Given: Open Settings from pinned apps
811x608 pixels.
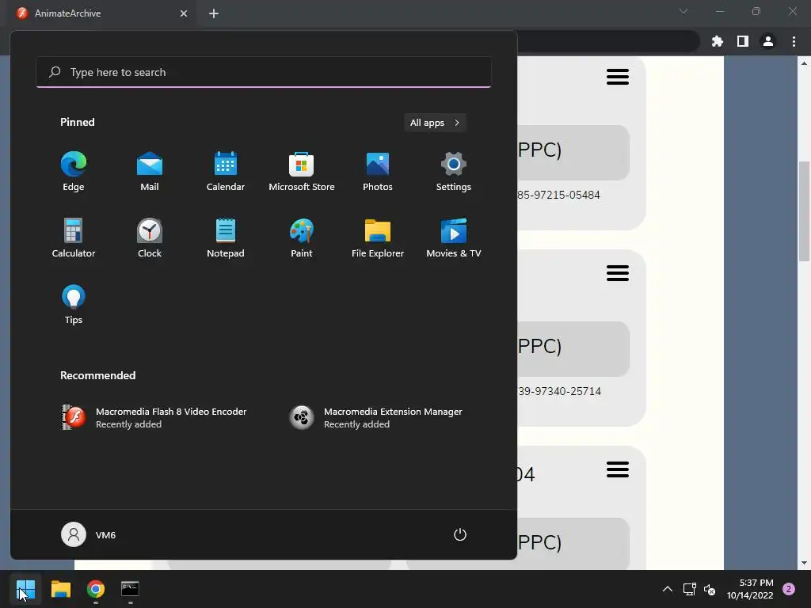Looking at the screenshot, I should [454, 172].
